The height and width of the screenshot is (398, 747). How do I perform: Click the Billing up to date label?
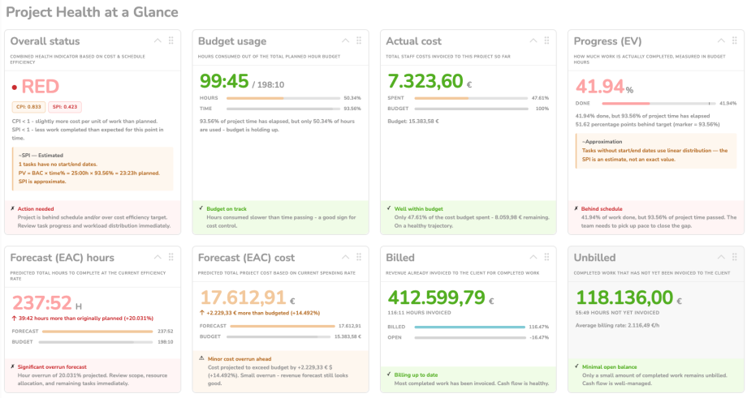pyautogui.click(x=416, y=374)
